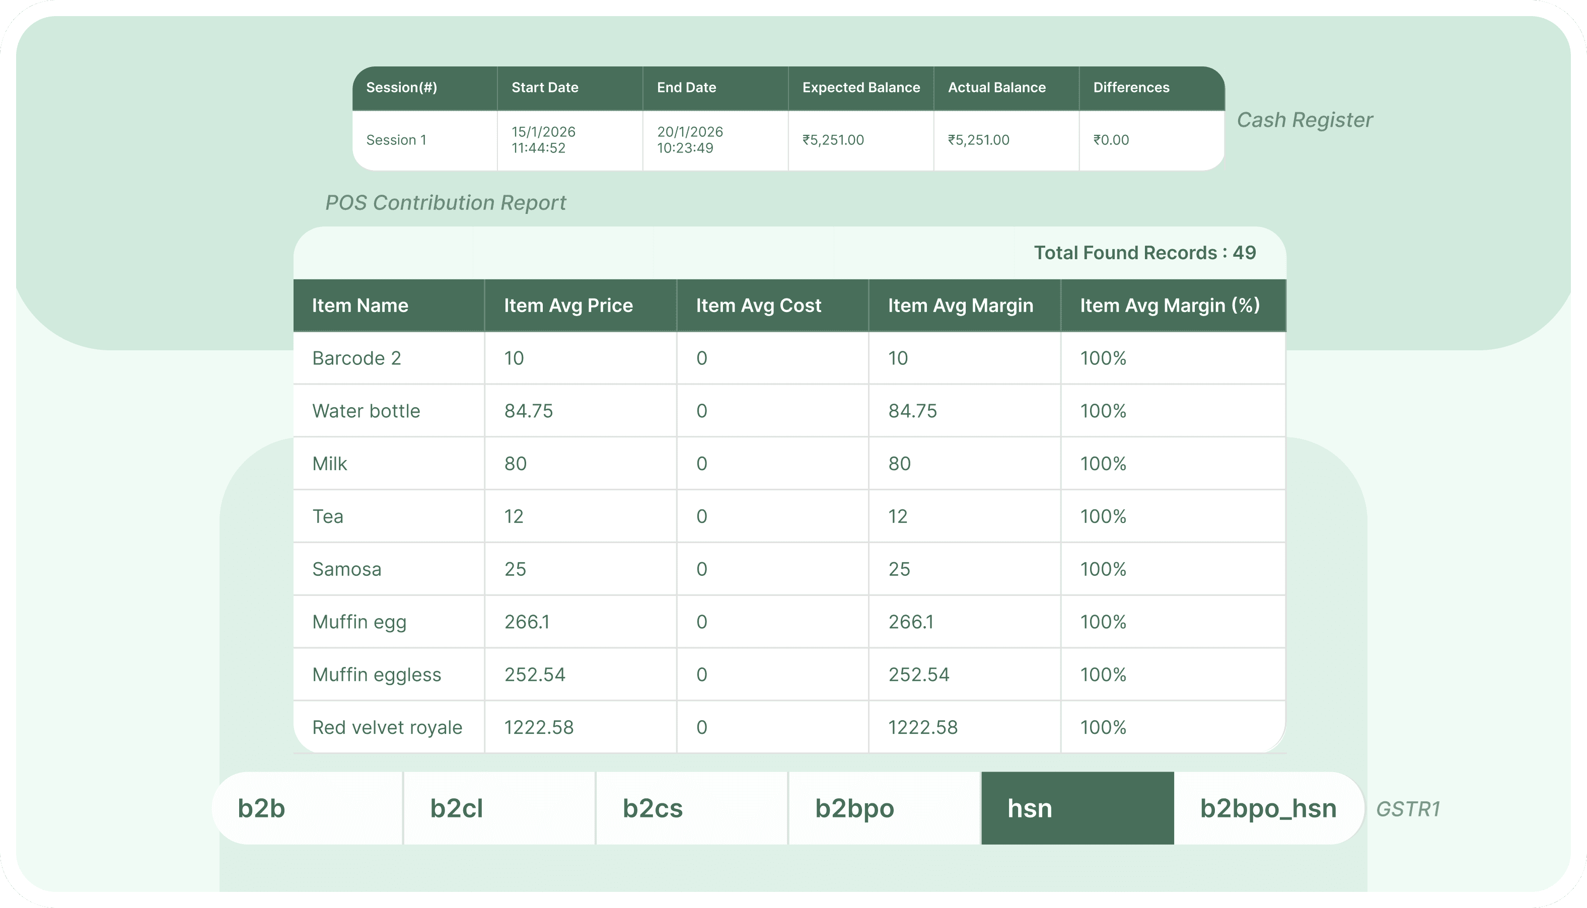Click the Muffin eggless item

[376, 675]
